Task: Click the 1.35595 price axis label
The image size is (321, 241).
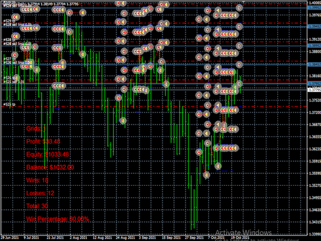Action: 314,173
